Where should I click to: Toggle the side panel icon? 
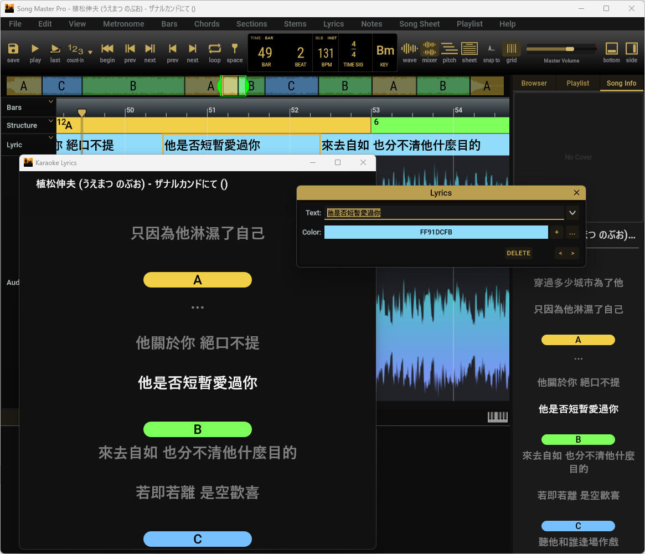(x=631, y=49)
